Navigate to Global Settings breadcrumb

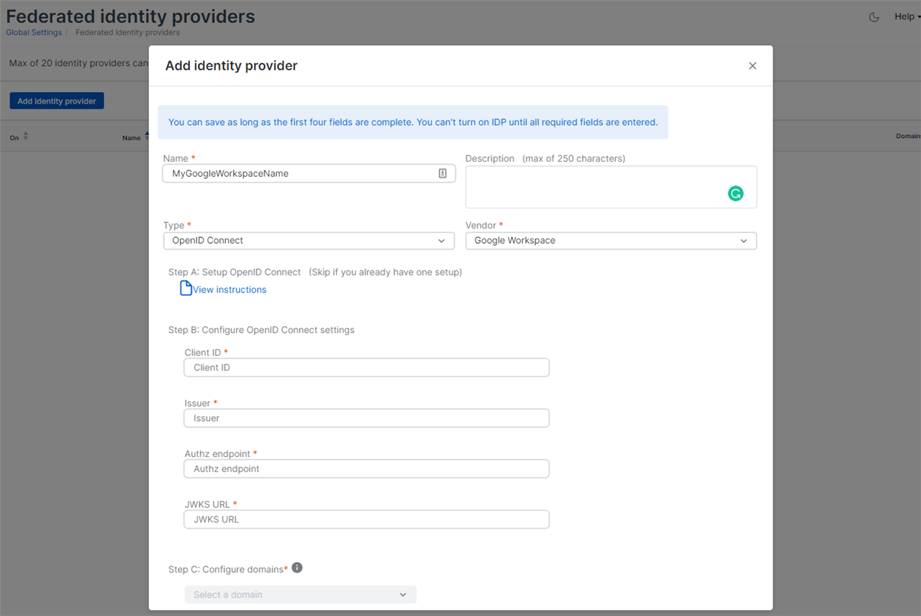coord(34,32)
